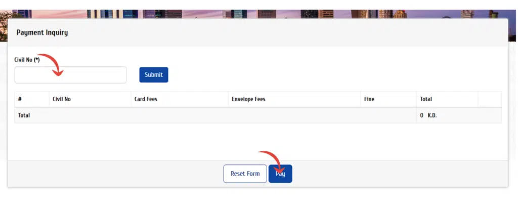Click the blue Pay button
Screen dimensions: 518x202
(280, 174)
